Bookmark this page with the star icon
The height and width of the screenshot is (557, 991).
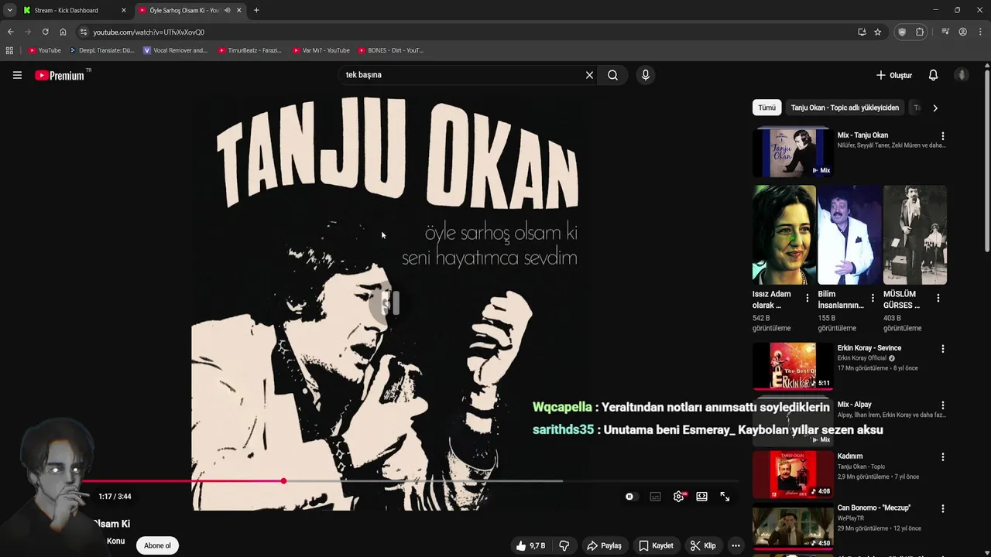877,32
